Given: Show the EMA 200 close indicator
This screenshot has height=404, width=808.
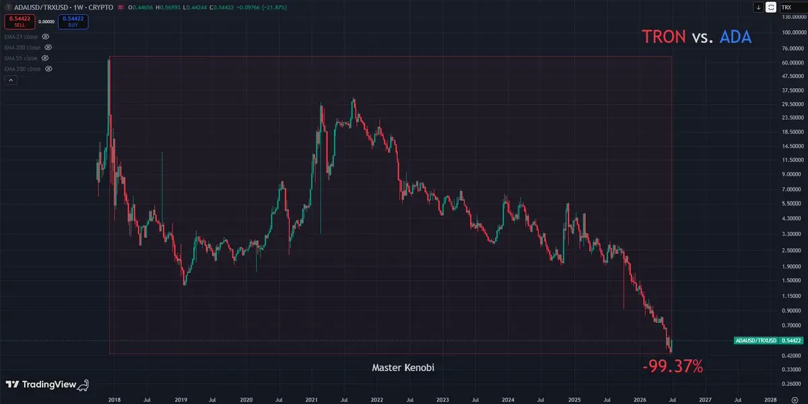Looking at the screenshot, I should (x=48, y=69).
